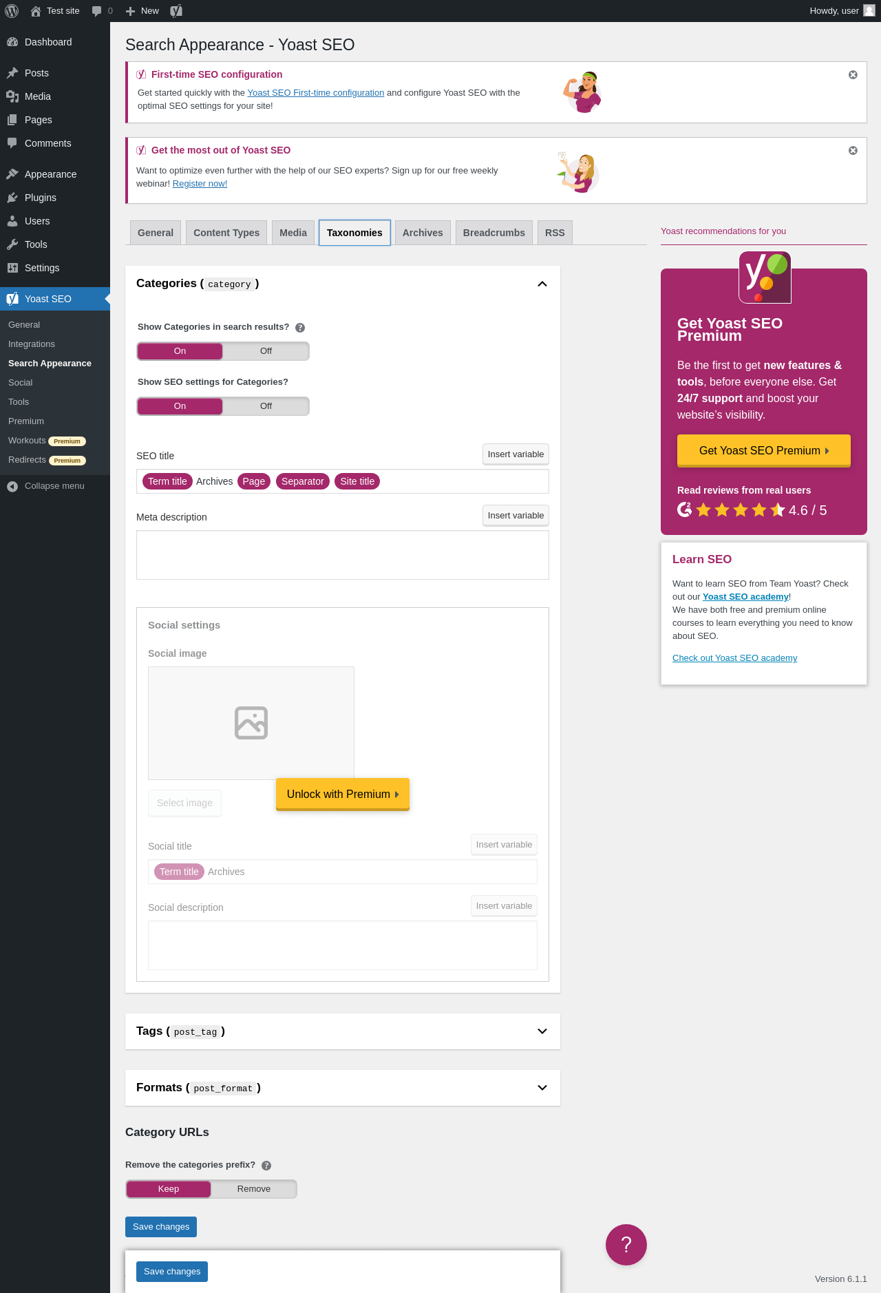Click the social image placeholder icon

(x=251, y=723)
